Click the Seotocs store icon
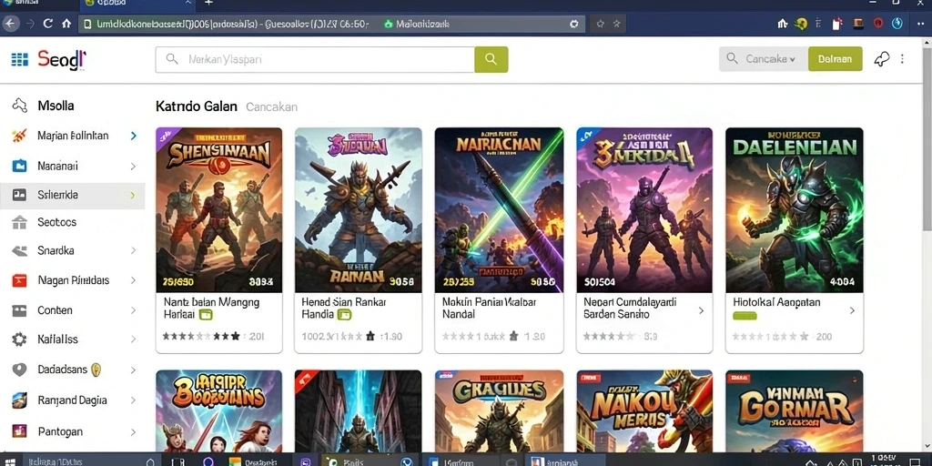Screen dimensions: 932x466 [19, 222]
